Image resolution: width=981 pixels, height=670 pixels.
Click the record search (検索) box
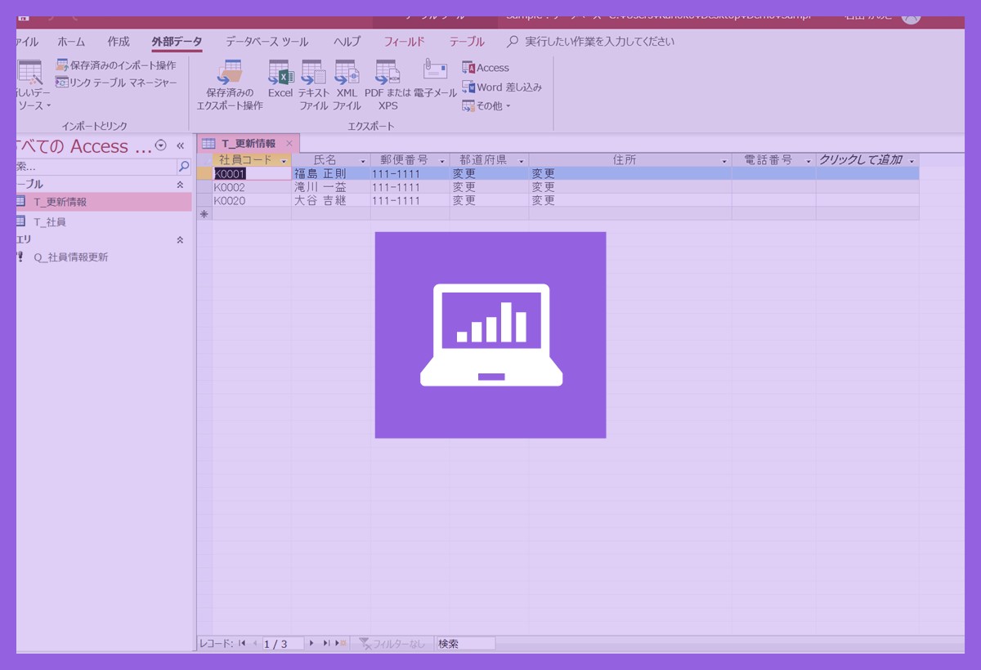(x=465, y=644)
